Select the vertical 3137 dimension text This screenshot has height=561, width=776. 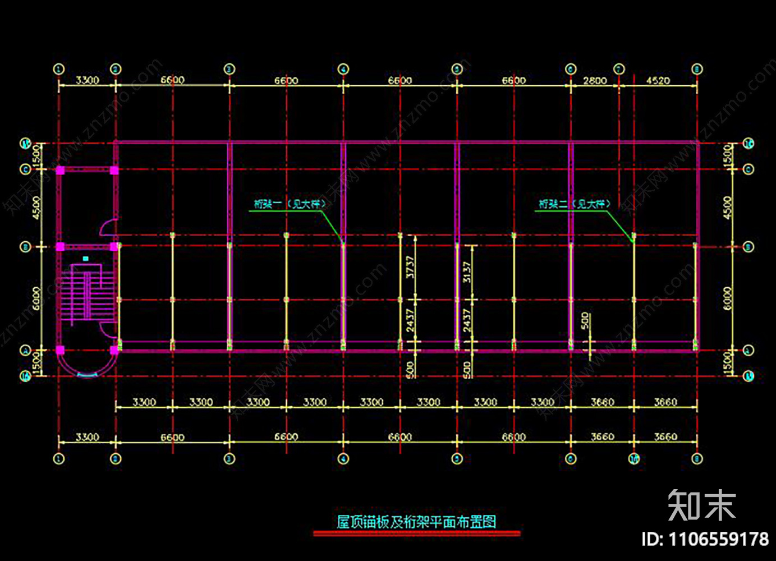(467, 272)
